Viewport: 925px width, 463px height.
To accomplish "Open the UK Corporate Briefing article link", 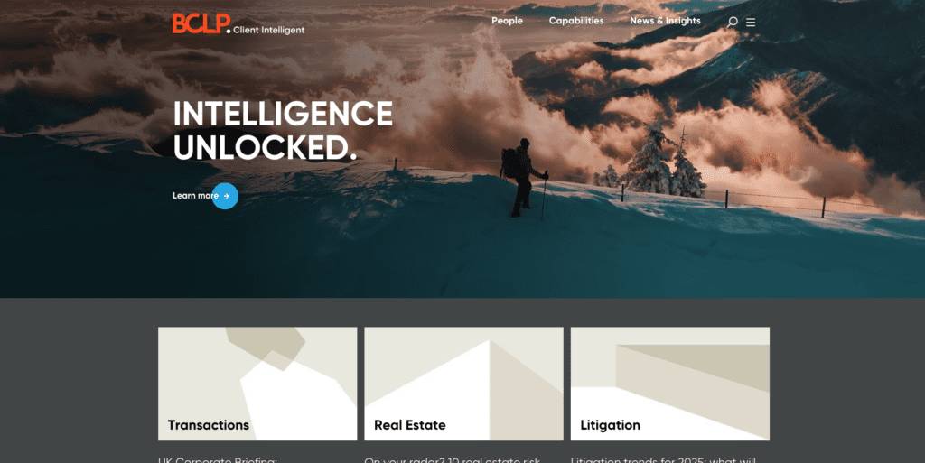I will click(x=218, y=459).
